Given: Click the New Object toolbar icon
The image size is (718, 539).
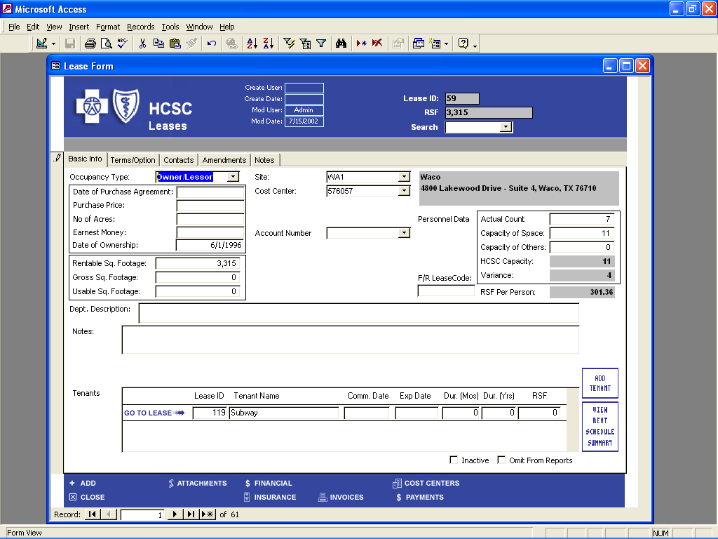Looking at the screenshot, I should point(435,44).
